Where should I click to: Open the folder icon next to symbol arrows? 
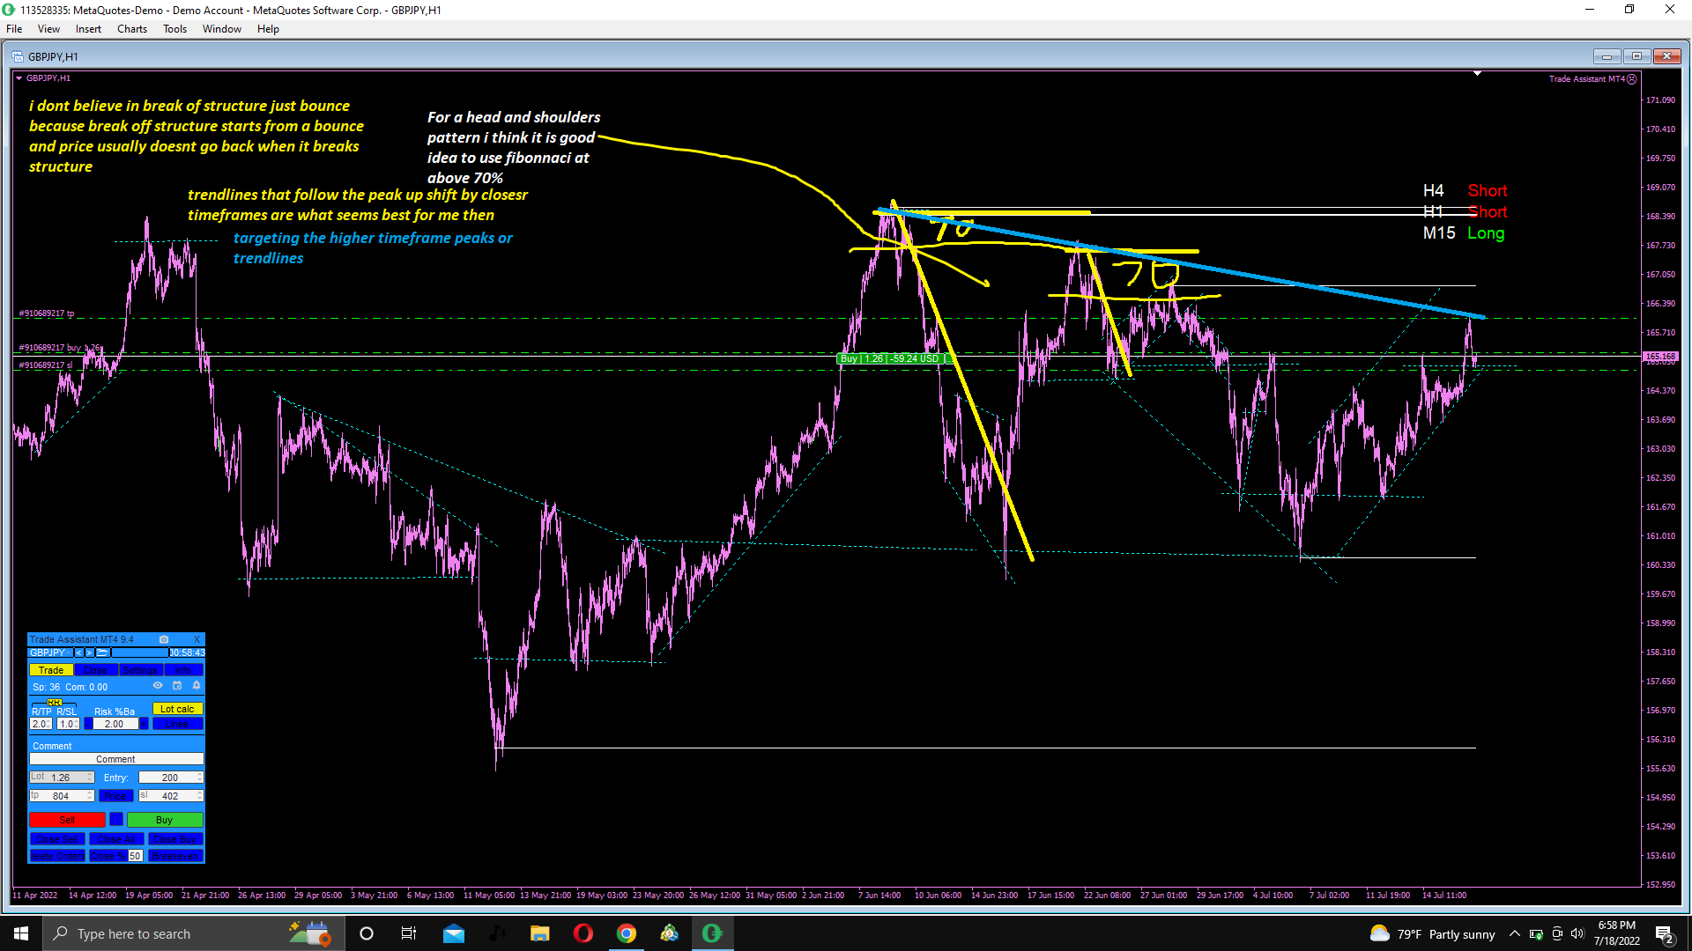tap(102, 652)
